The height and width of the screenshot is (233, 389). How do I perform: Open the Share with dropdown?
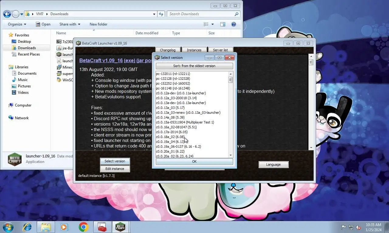pos(70,24)
